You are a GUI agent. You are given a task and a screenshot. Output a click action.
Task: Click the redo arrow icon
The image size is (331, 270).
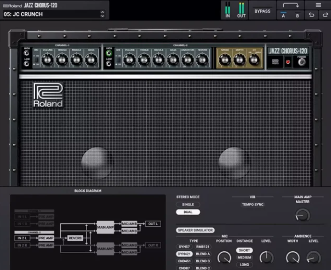click(x=323, y=15)
